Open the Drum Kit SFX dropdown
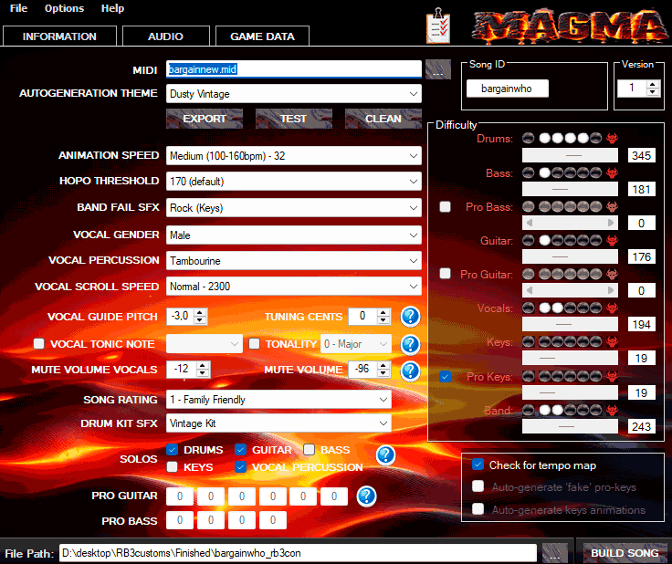 (x=279, y=424)
